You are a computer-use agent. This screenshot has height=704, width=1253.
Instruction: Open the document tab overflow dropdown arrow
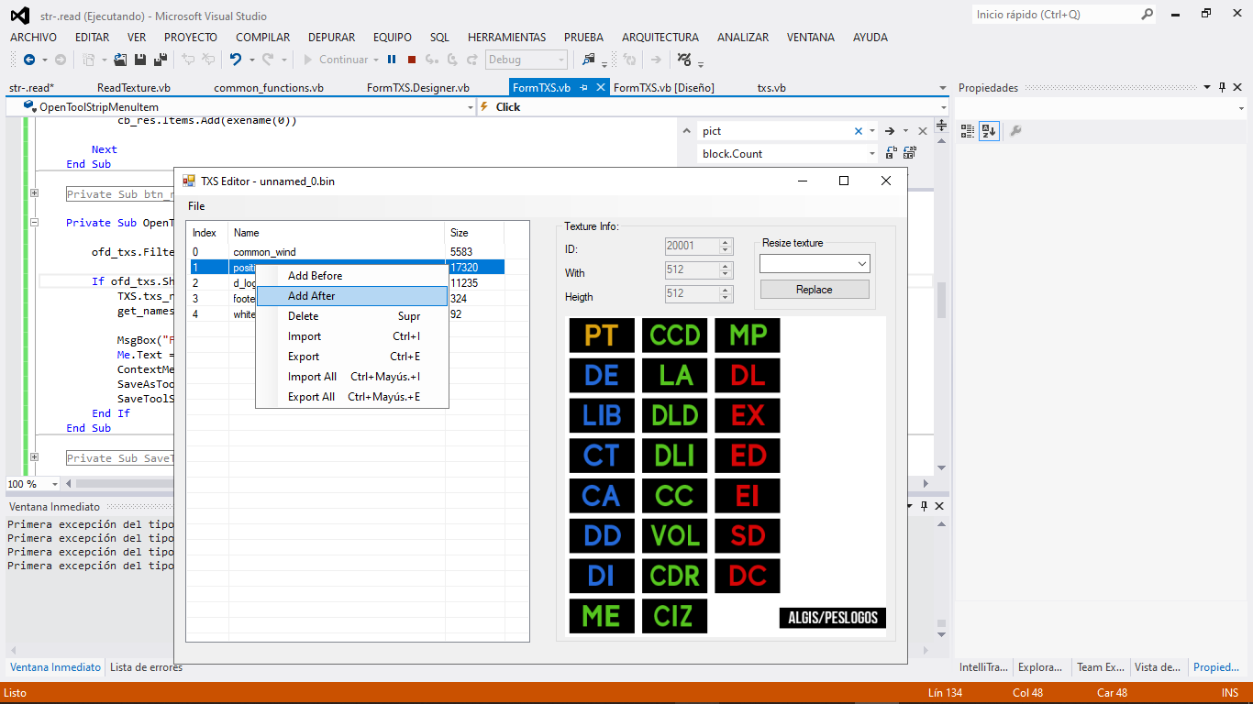pyautogui.click(x=942, y=89)
